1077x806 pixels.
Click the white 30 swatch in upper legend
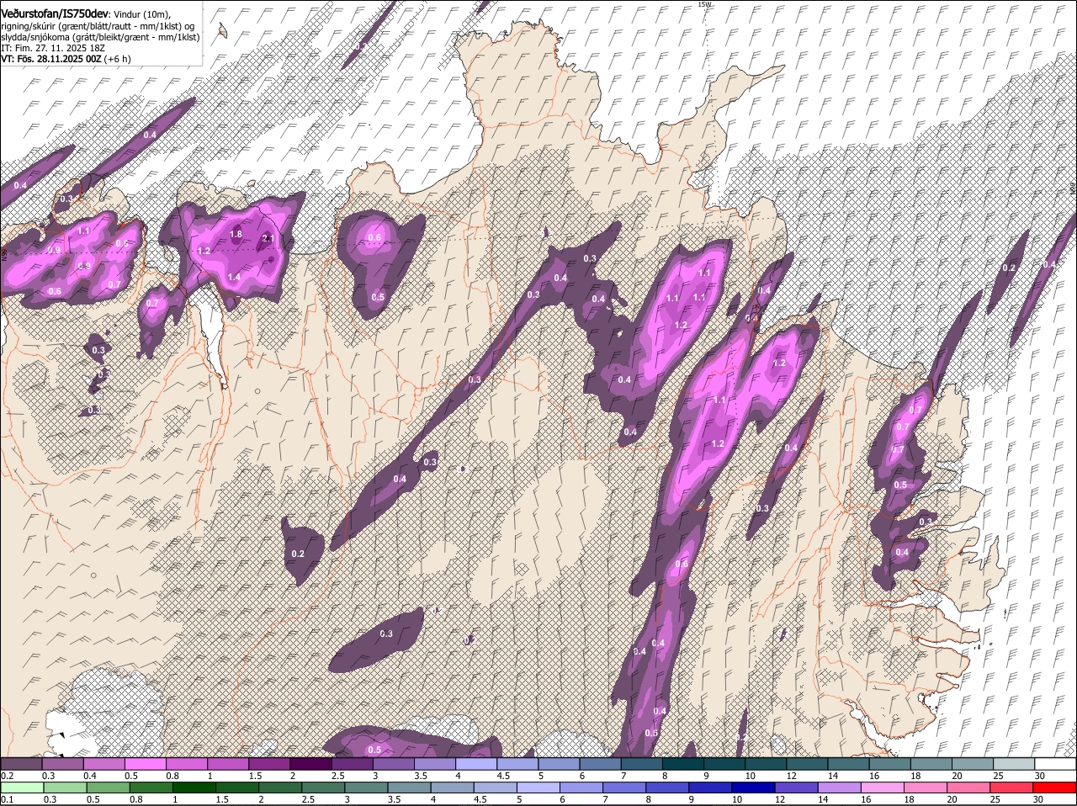pos(1055,764)
